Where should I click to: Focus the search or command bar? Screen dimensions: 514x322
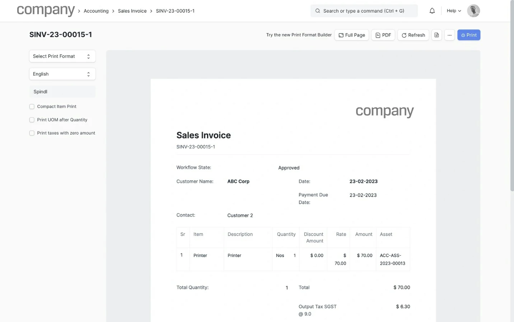[364, 11]
